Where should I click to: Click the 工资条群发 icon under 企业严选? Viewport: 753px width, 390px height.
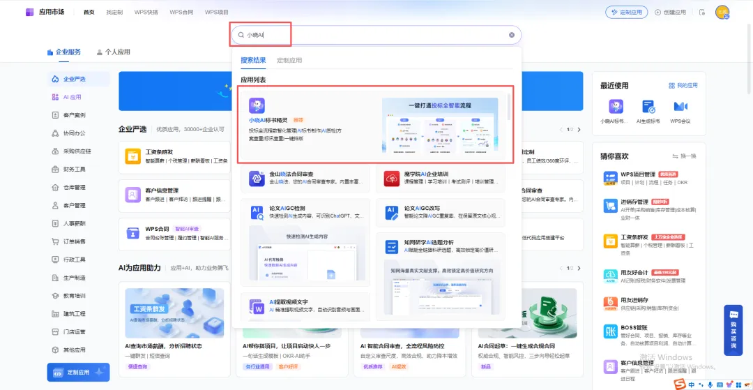tap(133, 156)
